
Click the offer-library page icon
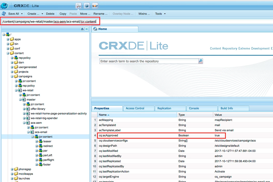28,109
